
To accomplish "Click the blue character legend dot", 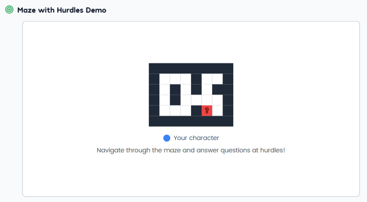I will pos(167,138).
